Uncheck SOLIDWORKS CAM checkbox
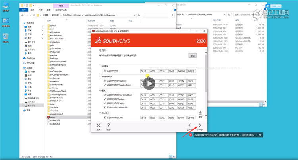Viewport: 298px width, 160px height. point(105,117)
